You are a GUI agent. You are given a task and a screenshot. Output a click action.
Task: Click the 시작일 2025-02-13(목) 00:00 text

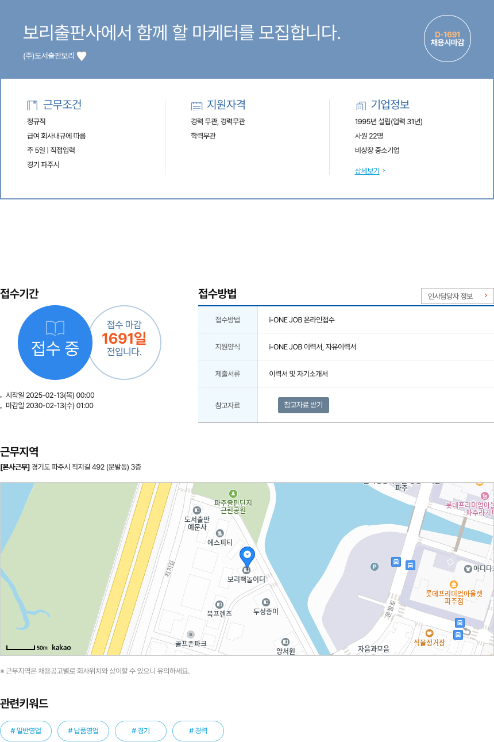50,395
